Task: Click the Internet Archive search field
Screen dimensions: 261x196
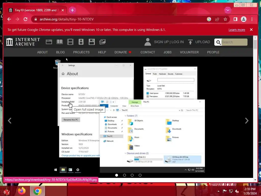Action: pos(234,42)
